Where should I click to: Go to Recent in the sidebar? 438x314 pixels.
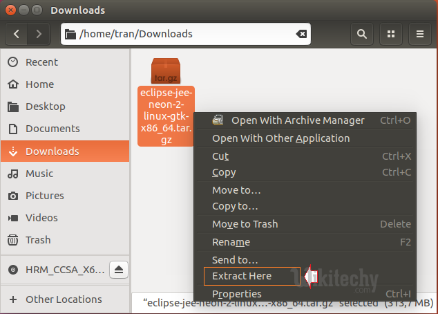[x=41, y=62]
